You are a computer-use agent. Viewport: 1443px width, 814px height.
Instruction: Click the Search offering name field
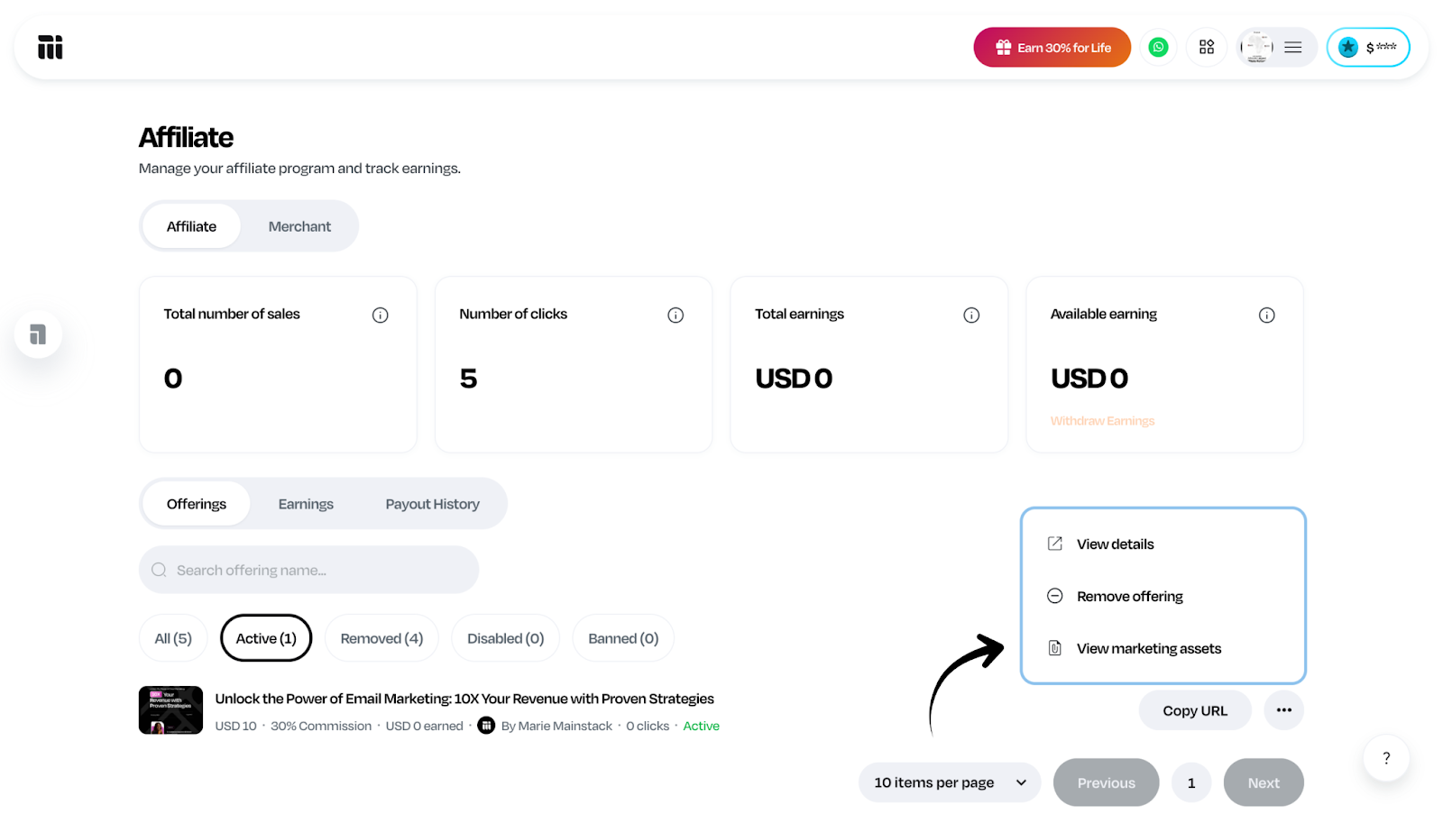click(308, 570)
